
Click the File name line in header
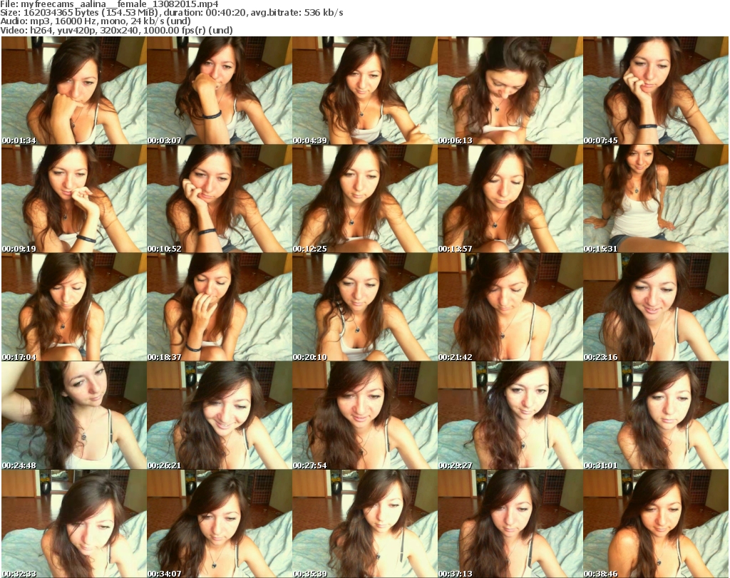[109, 4]
